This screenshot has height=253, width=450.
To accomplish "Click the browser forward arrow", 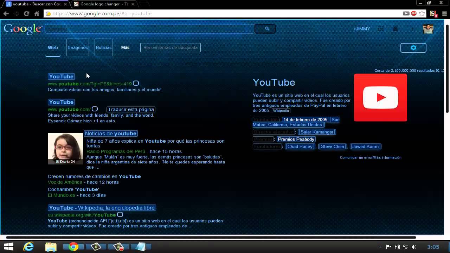I will coord(16,13).
